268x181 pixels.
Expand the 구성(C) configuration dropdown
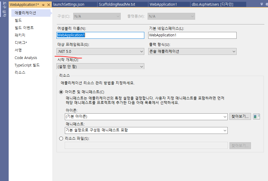coord(97,16)
